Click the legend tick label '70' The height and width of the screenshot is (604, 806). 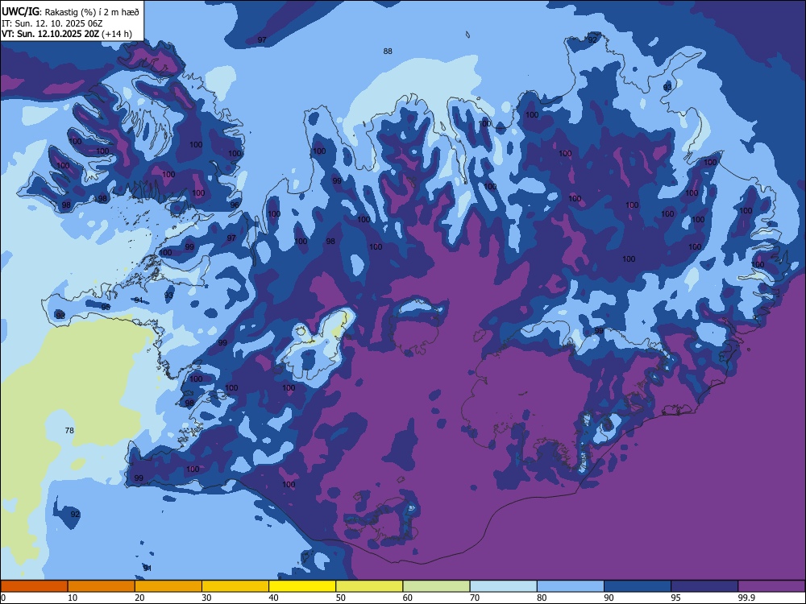coord(475,598)
